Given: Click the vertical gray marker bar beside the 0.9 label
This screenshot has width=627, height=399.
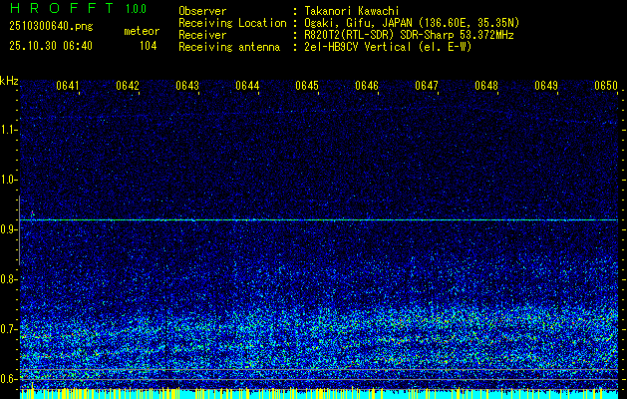Looking at the screenshot, I should [19, 230].
